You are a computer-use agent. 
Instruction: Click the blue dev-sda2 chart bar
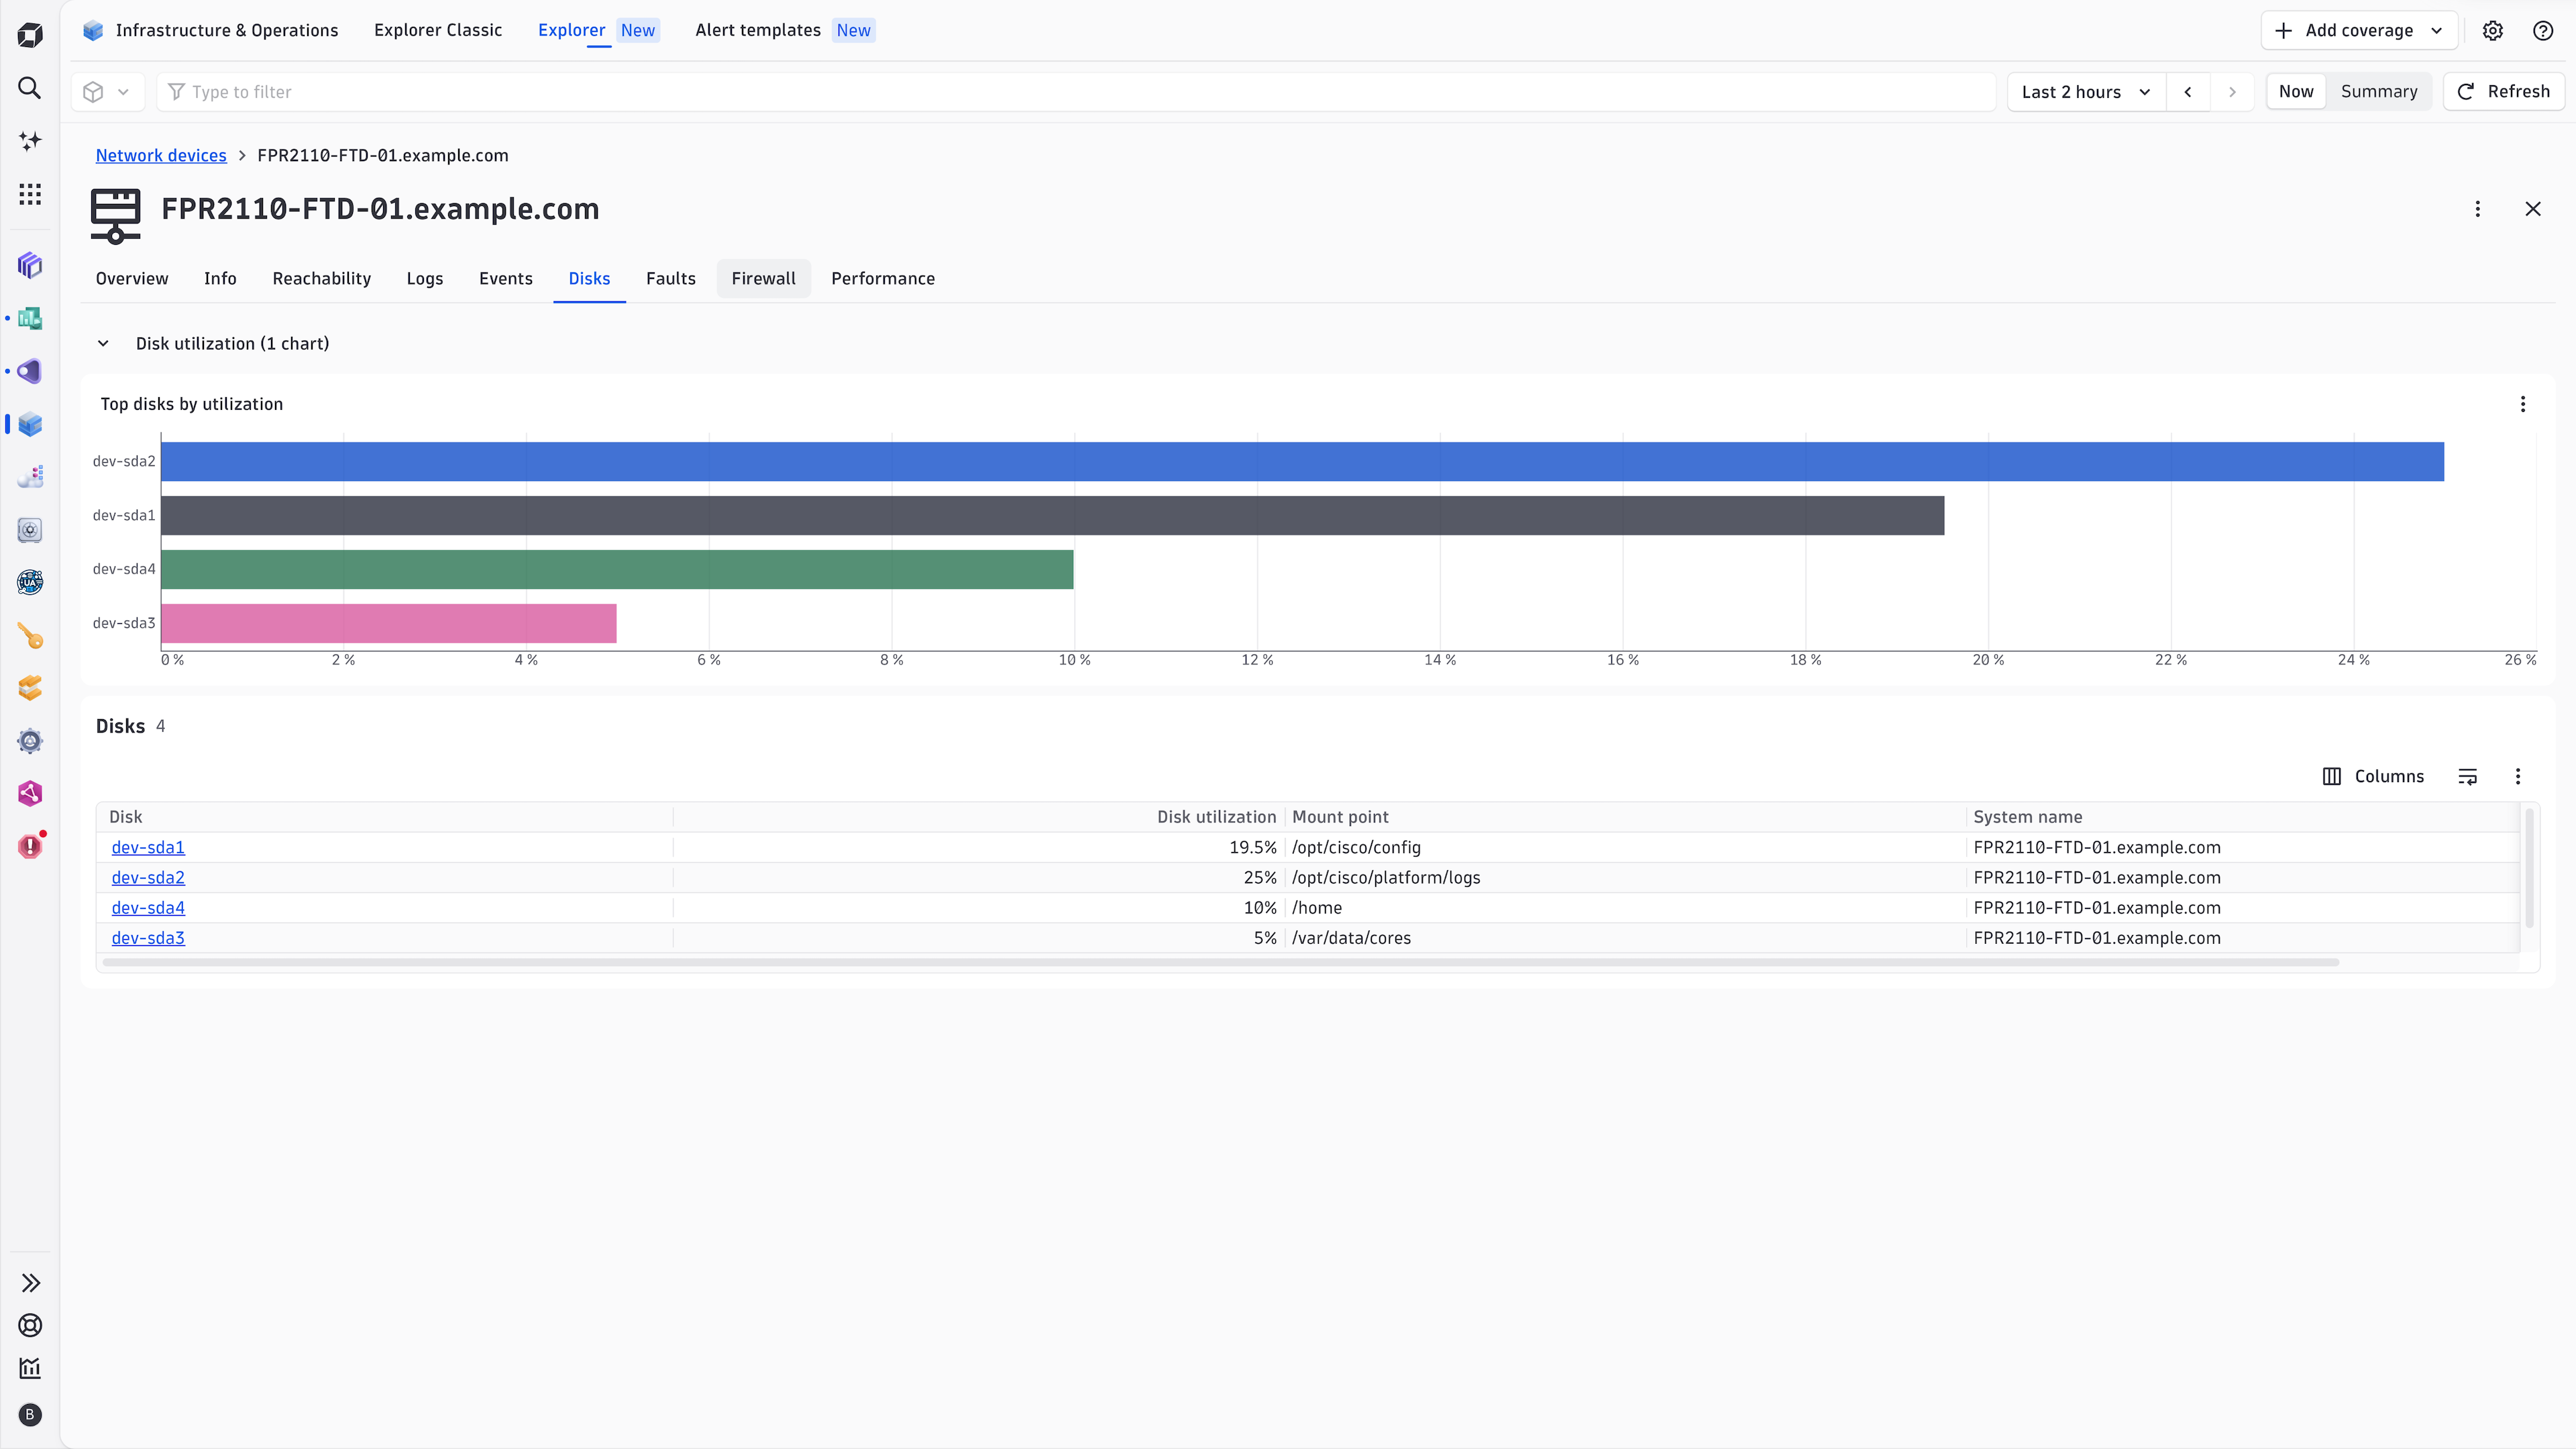[1302, 462]
